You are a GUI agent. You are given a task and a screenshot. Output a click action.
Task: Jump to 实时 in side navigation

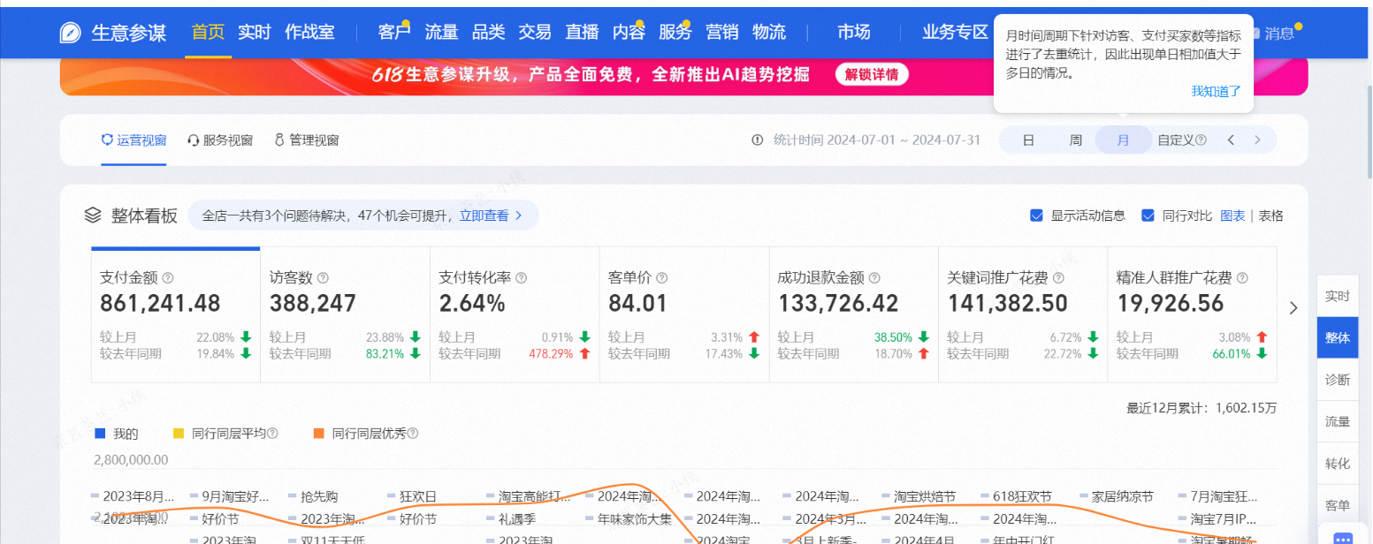tap(1338, 296)
